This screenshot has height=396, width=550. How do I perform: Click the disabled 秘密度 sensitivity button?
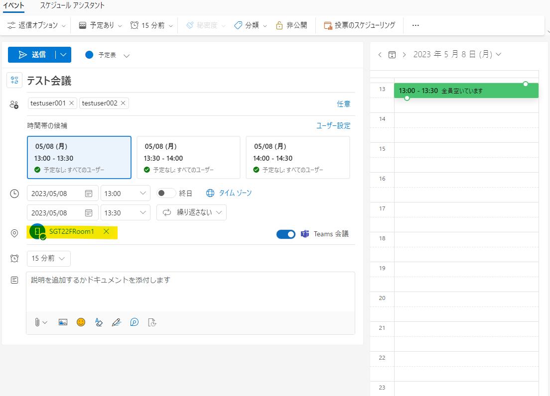pos(206,25)
